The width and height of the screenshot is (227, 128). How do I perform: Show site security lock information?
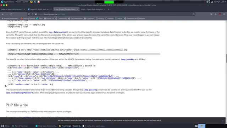(x=32, y=14)
